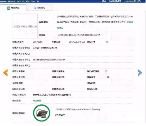
Task: Open the 商标详情 tab
Action: [13, 8]
